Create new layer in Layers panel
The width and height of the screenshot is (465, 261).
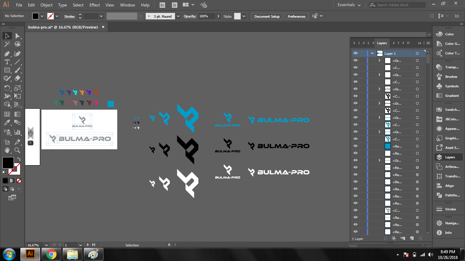(412, 239)
